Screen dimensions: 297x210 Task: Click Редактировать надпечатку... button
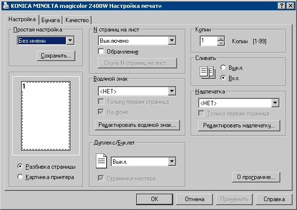pyautogui.click(x=239, y=125)
